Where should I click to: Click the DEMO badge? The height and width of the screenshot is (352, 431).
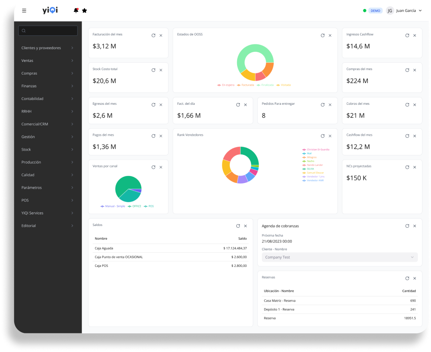pyautogui.click(x=375, y=10)
